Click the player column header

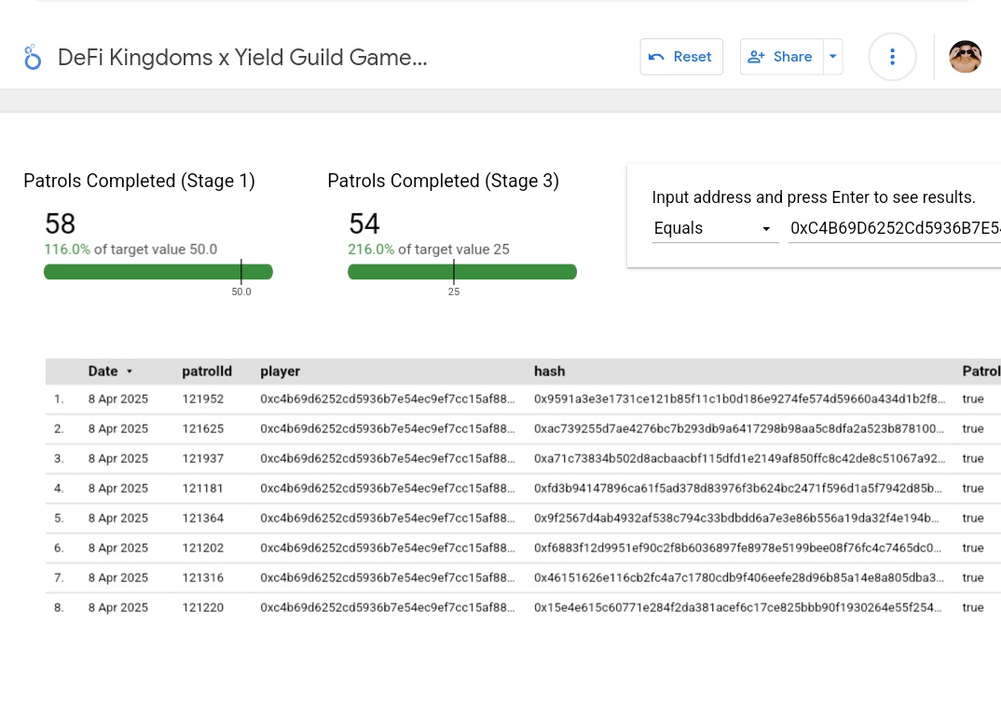281,372
